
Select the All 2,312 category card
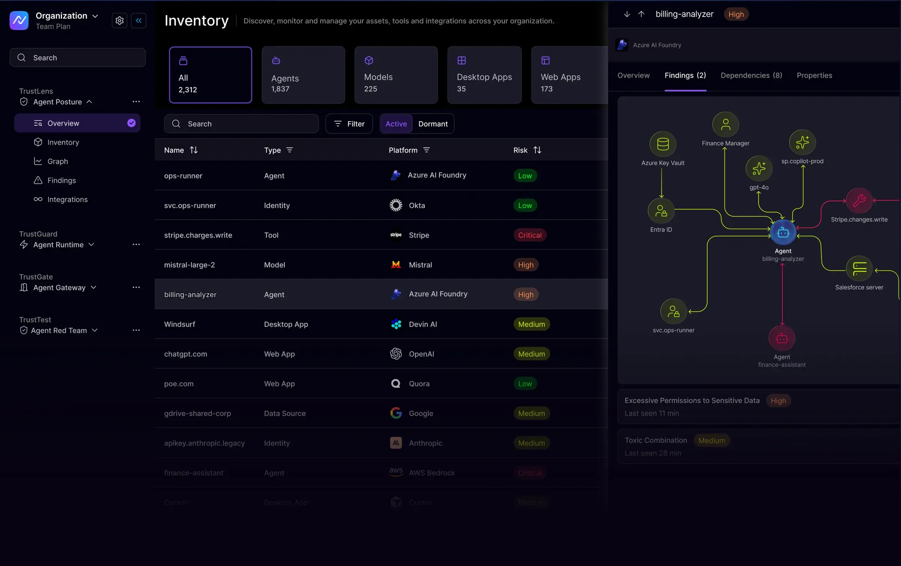tap(210, 75)
